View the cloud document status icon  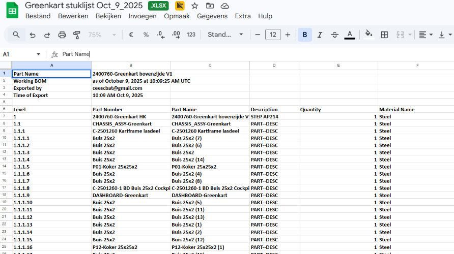(224, 6)
